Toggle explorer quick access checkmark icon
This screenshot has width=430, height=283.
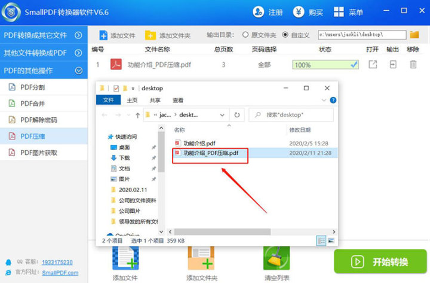click(x=116, y=88)
